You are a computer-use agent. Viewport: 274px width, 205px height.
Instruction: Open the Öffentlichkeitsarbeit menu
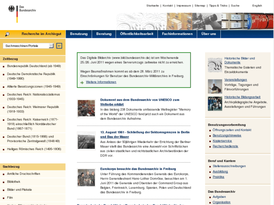coord(137,34)
